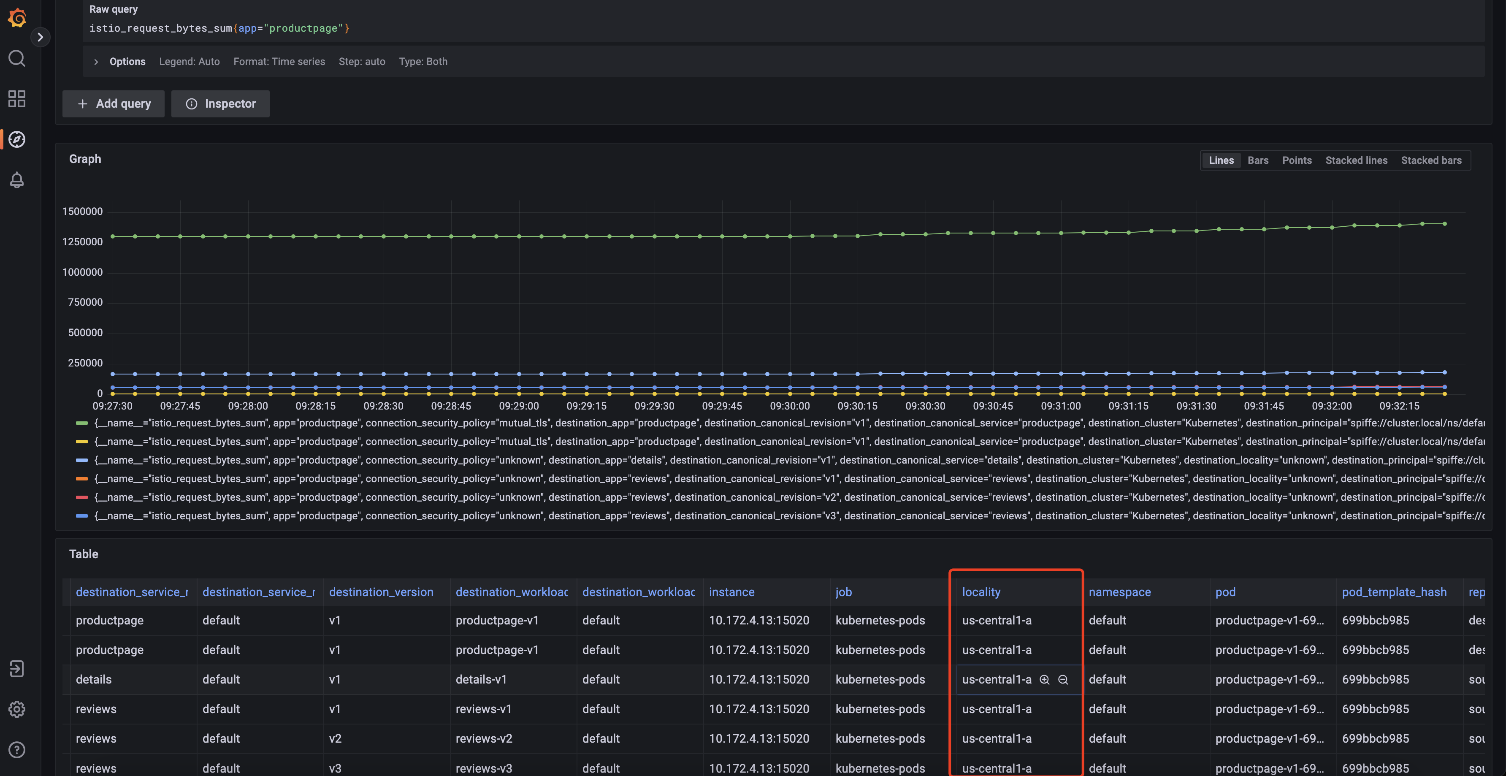The width and height of the screenshot is (1506, 776).
Task: Click the Grafana logo at top left
Action: click(x=17, y=18)
